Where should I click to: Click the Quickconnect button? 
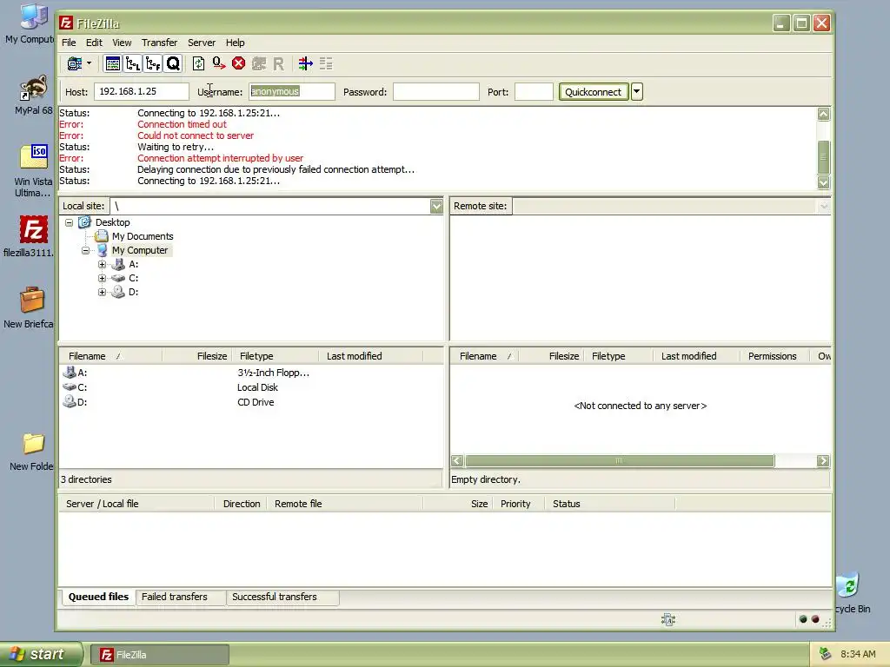click(x=593, y=92)
